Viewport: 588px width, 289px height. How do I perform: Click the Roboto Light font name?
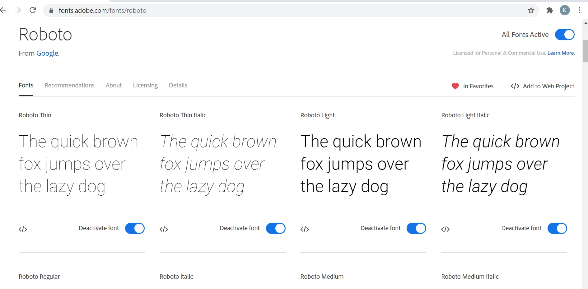[x=317, y=115]
